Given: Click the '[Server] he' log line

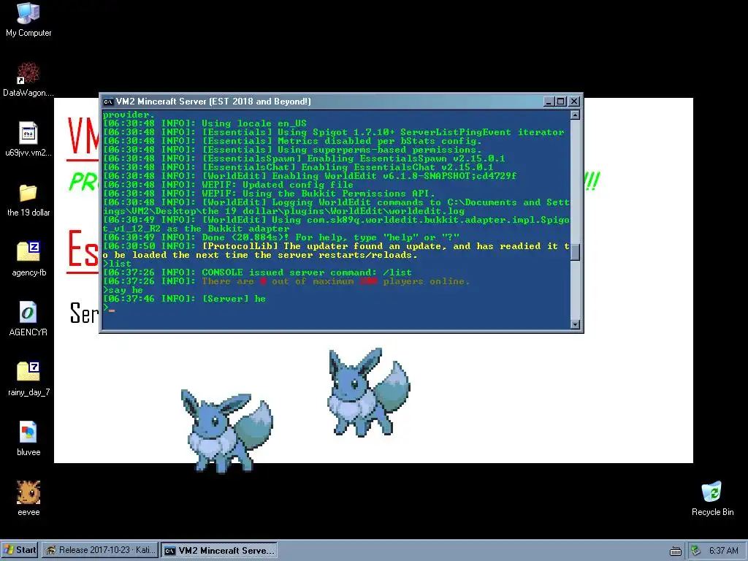Looking at the screenshot, I should [184, 299].
